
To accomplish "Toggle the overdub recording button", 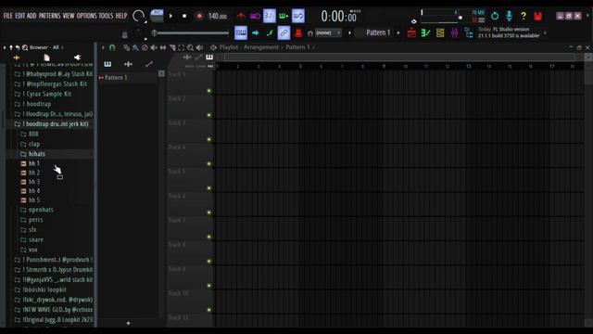I will [284, 16].
